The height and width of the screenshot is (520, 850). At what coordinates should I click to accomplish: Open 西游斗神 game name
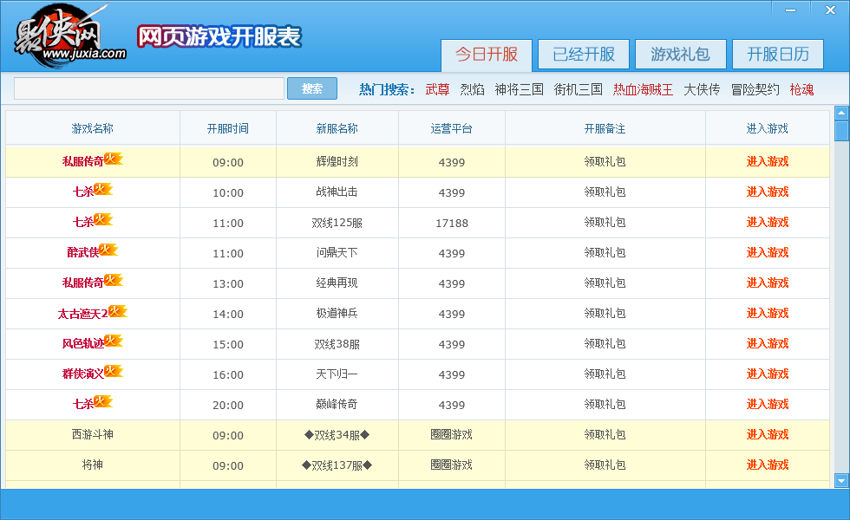click(93, 434)
